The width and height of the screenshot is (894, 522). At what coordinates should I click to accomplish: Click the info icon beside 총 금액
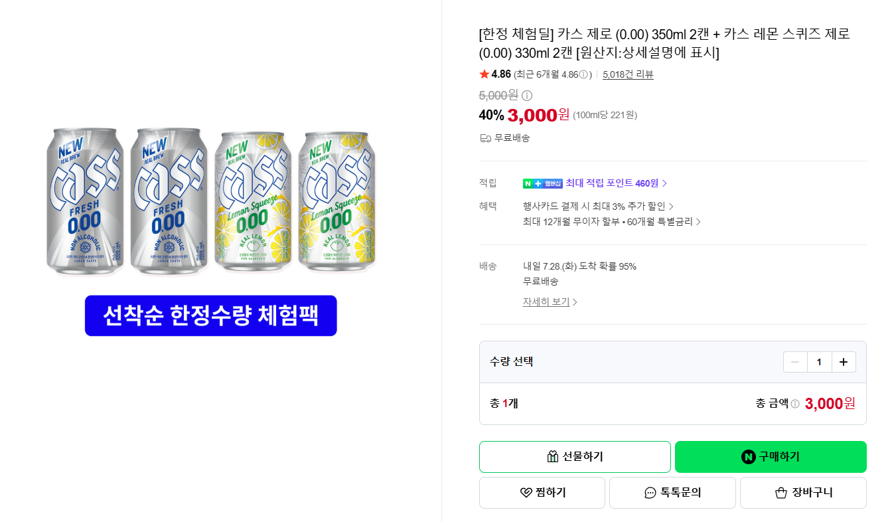tap(795, 404)
